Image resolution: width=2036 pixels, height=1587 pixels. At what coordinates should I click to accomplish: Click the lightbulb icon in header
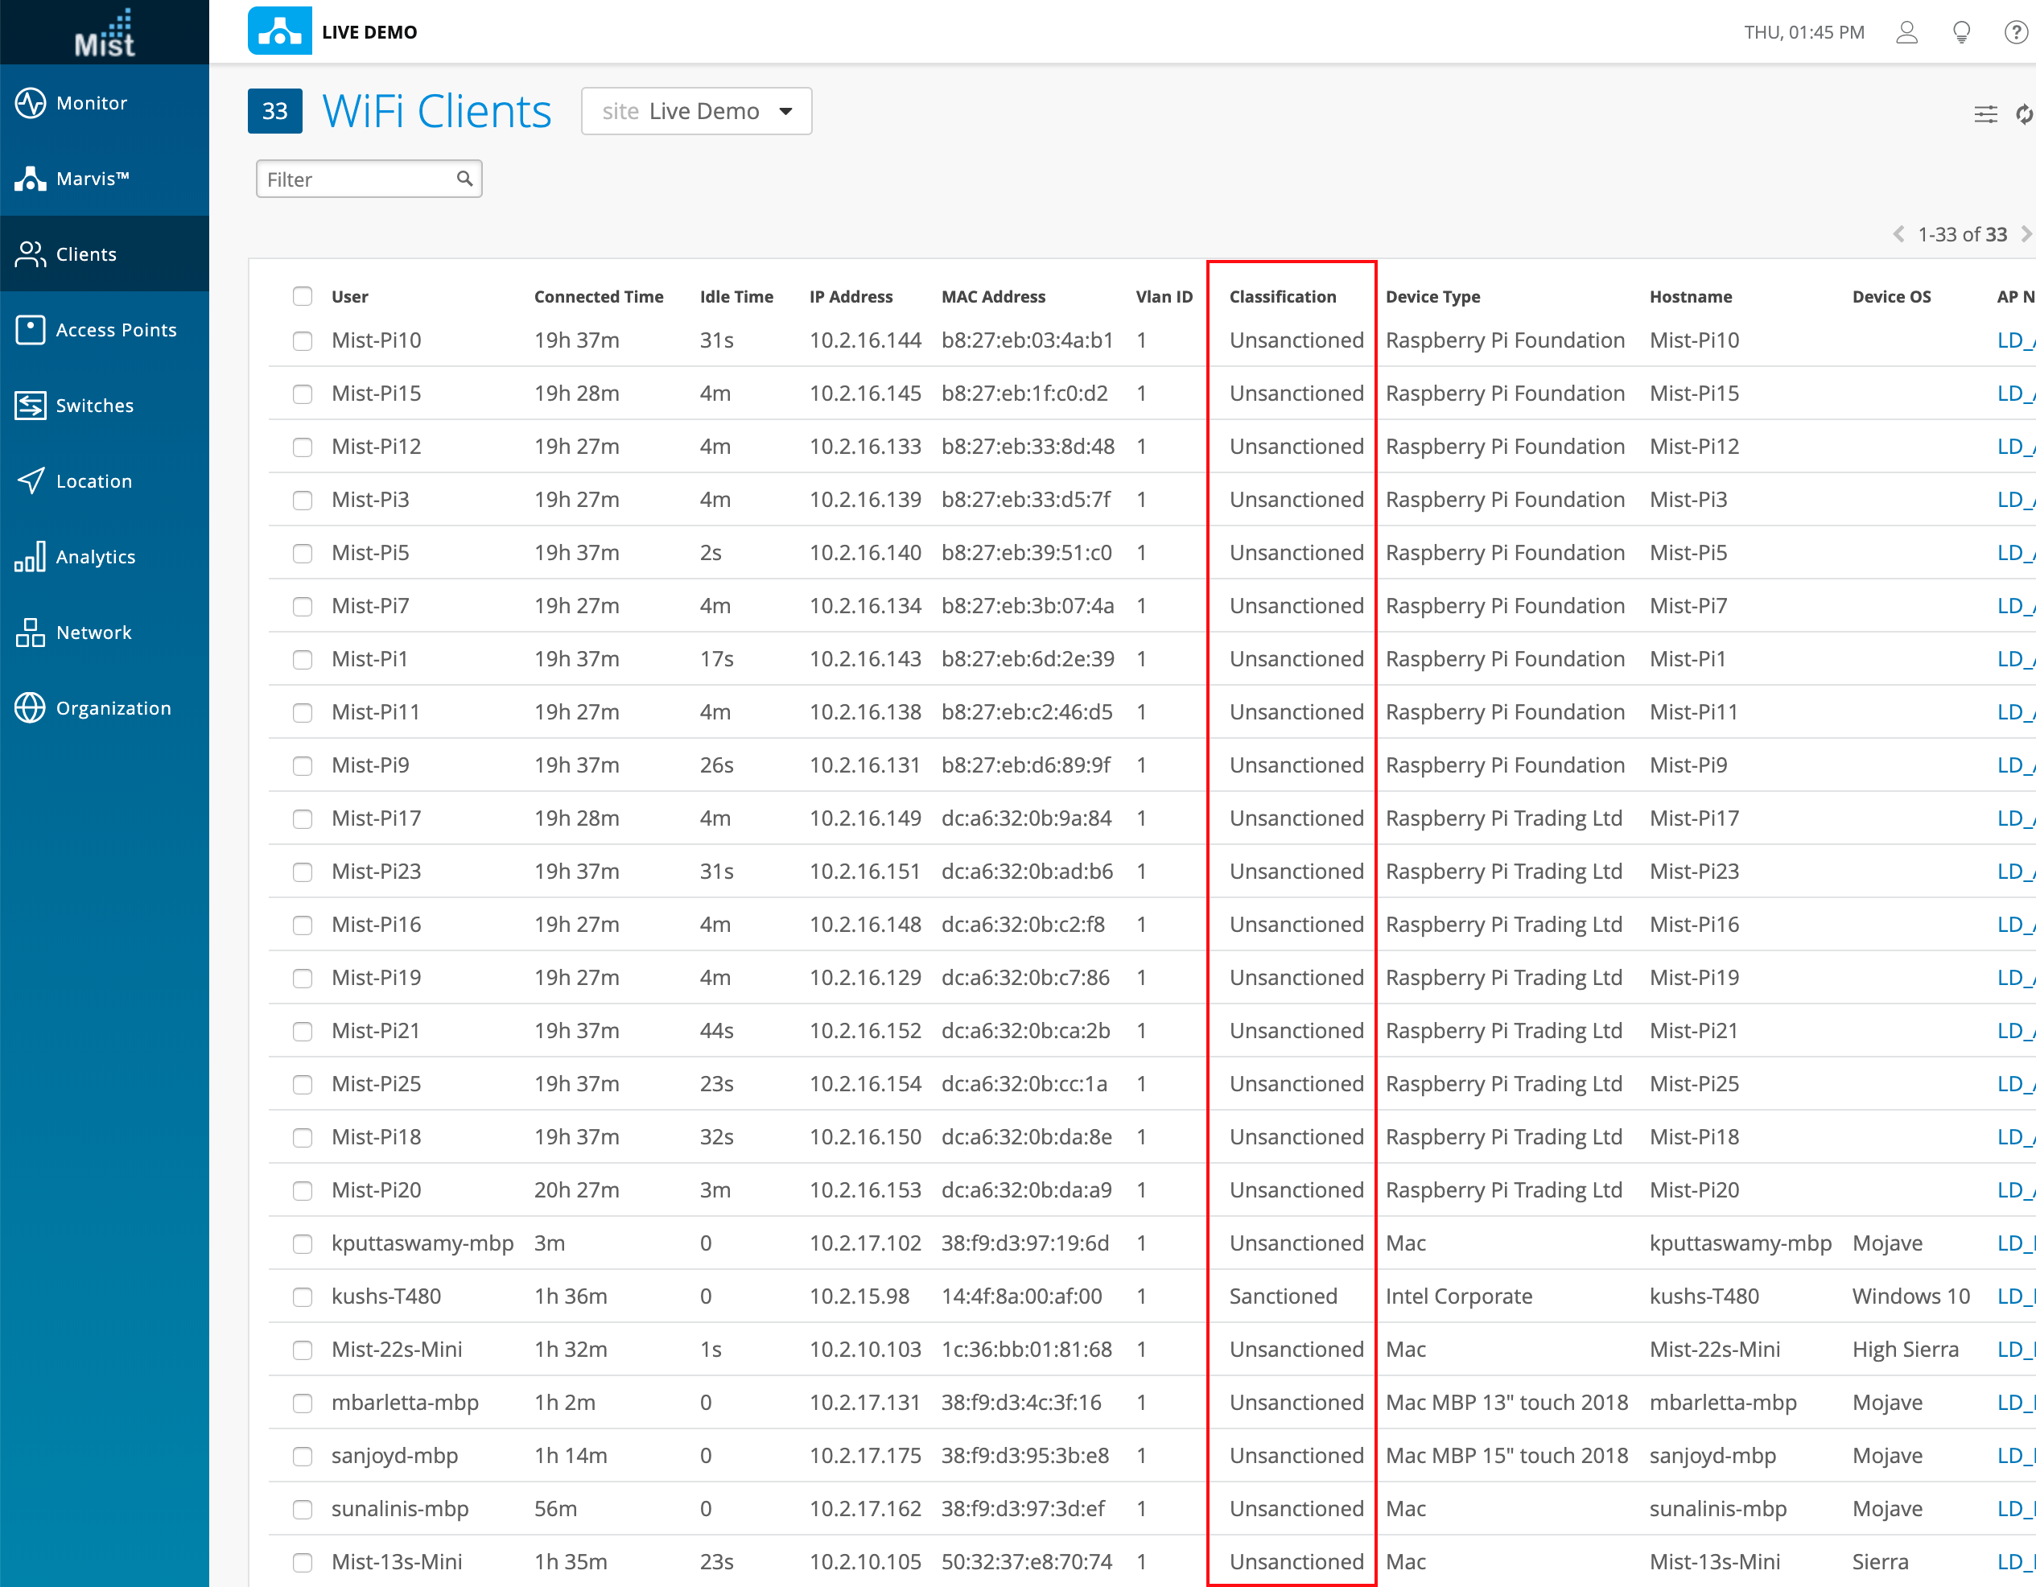tap(1961, 33)
